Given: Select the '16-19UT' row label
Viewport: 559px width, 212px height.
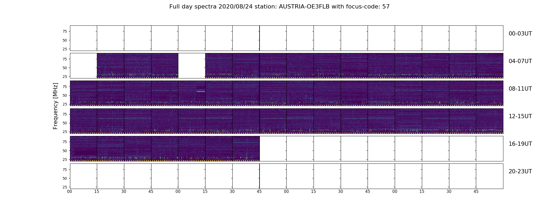Looking at the screenshot, I should click(x=520, y=144).
